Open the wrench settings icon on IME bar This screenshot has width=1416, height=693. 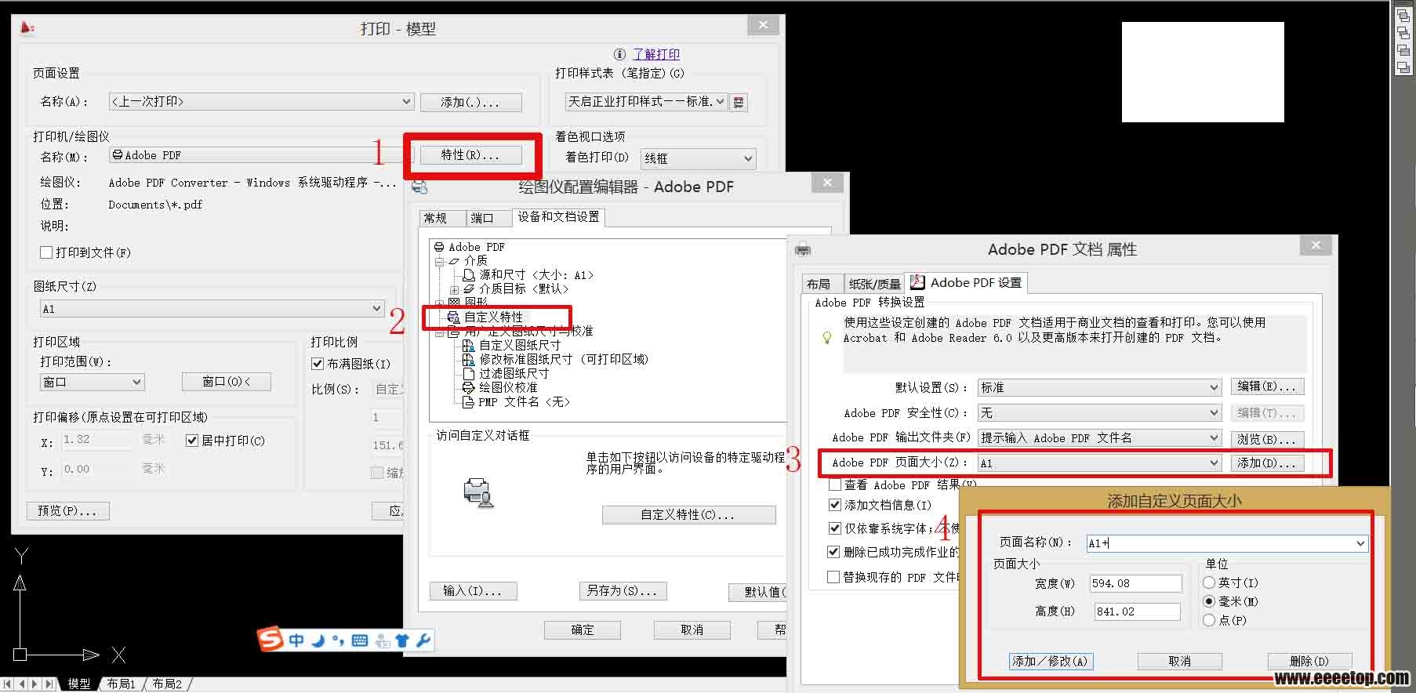pos(423,640)
